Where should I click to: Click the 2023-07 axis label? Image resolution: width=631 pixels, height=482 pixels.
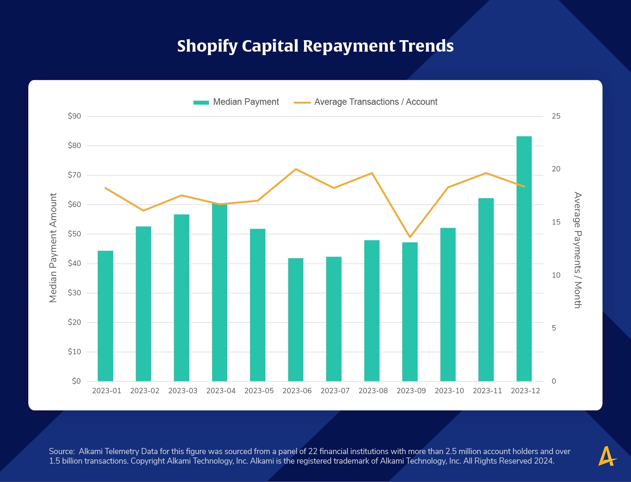[335, 391]
